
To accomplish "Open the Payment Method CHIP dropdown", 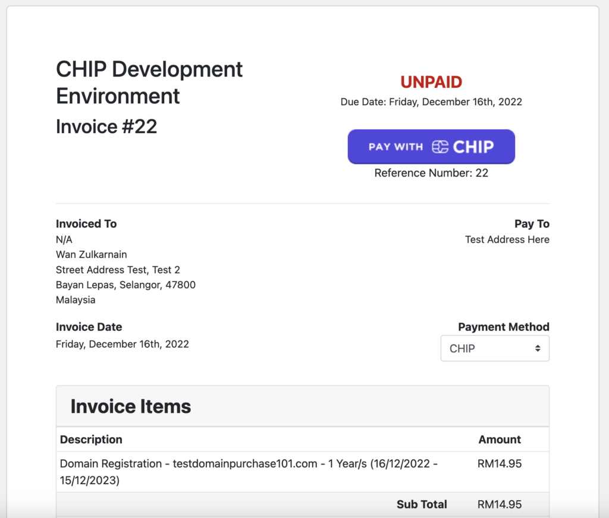I will 495,349.
